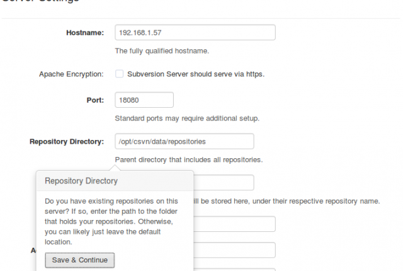Click the partly hidden field right of Save & Continue
Image resolution: width=403 pixels, height=271 pixels.
234,250
